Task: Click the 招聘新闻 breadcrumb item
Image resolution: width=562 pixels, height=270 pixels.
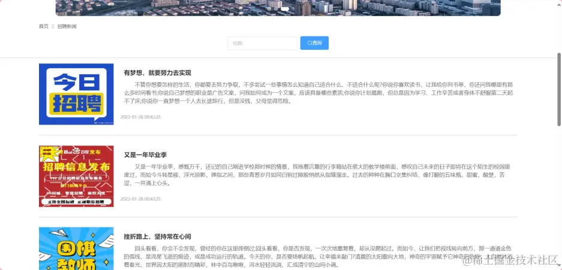Action: (67, 26)
